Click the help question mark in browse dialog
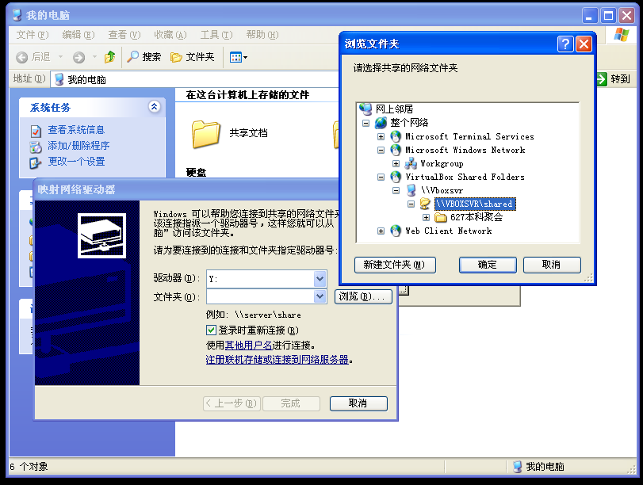The height and width of the screenshot is (485, 643). point(565,44)
